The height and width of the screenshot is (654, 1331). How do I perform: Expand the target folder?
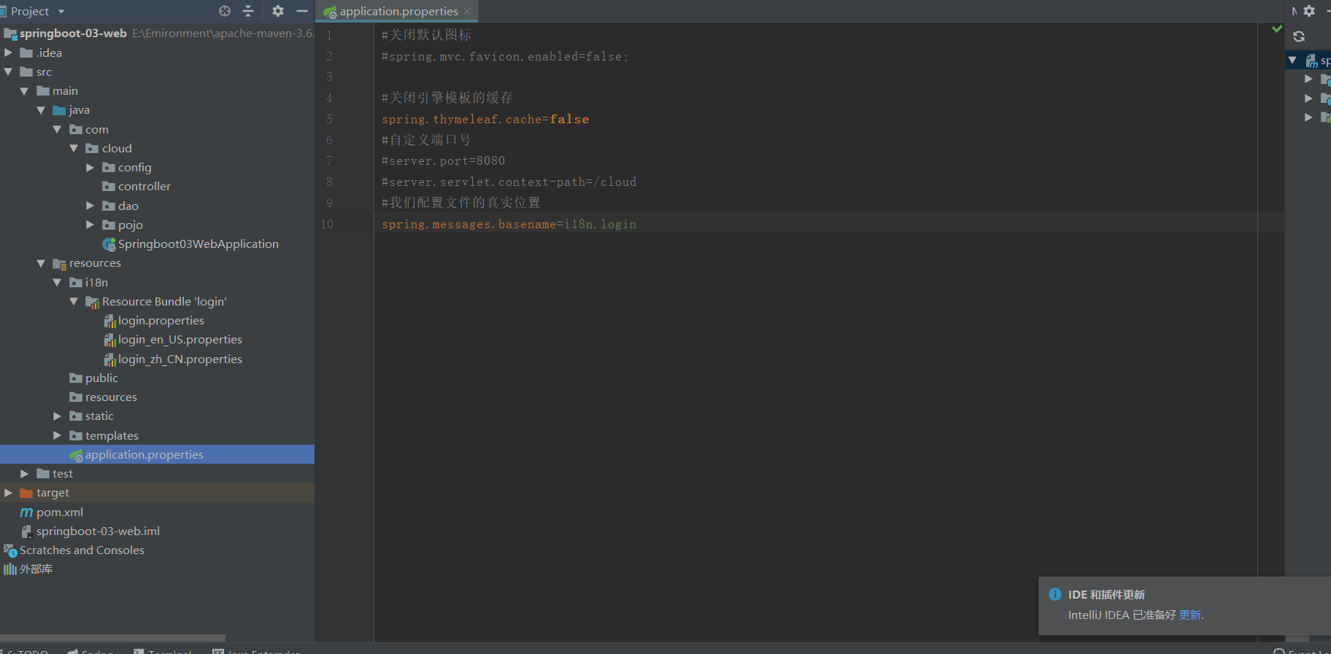pos(9,493)
